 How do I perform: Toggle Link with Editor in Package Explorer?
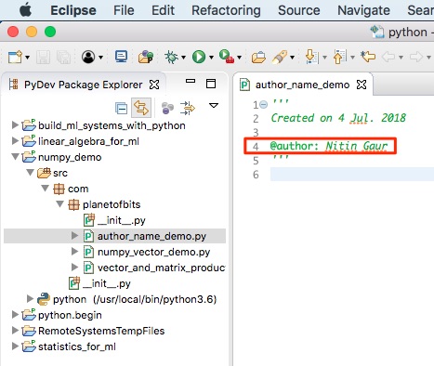(141, 108)
